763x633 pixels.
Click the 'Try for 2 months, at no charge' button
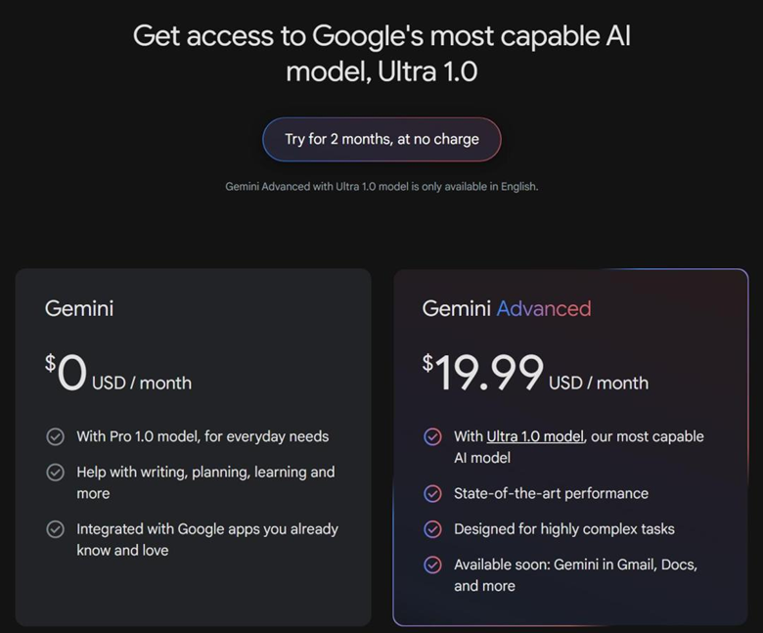[381, 139]
